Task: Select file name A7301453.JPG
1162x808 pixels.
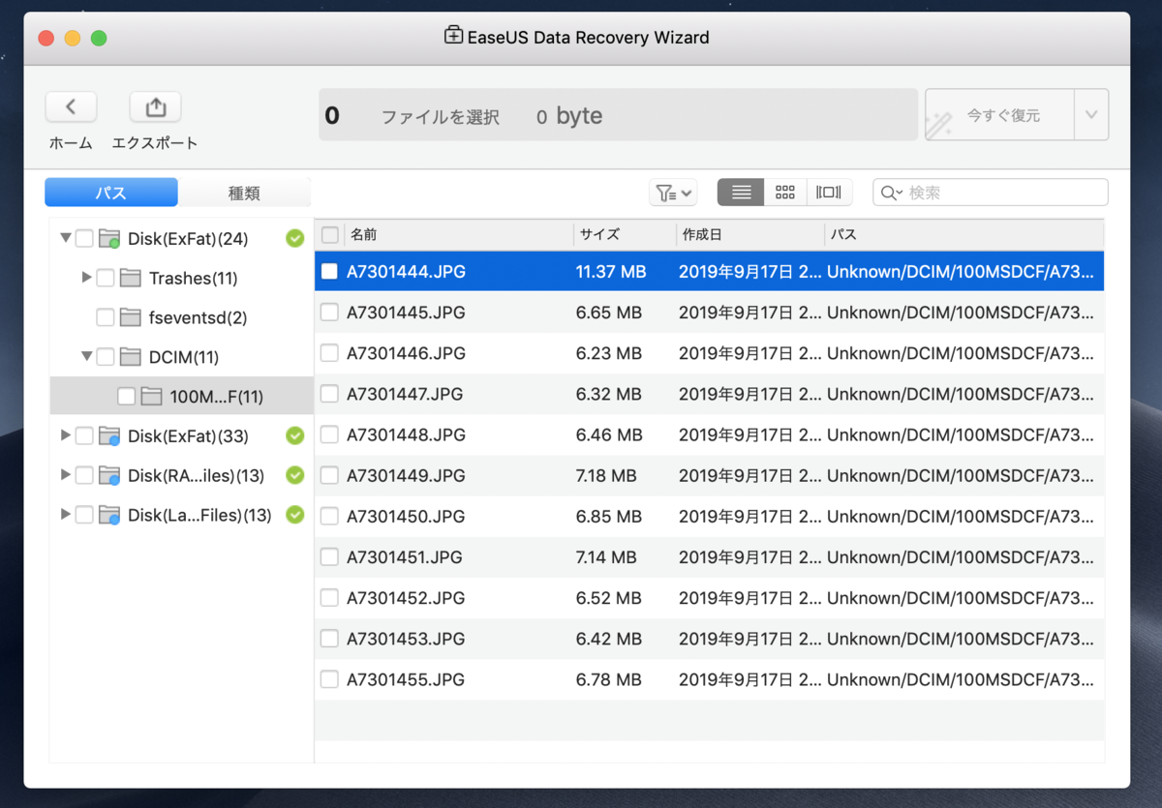Action: [406, 639]
